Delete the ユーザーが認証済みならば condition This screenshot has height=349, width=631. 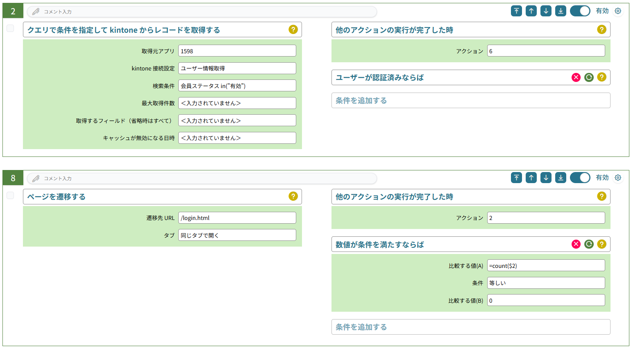pos(576,77)
